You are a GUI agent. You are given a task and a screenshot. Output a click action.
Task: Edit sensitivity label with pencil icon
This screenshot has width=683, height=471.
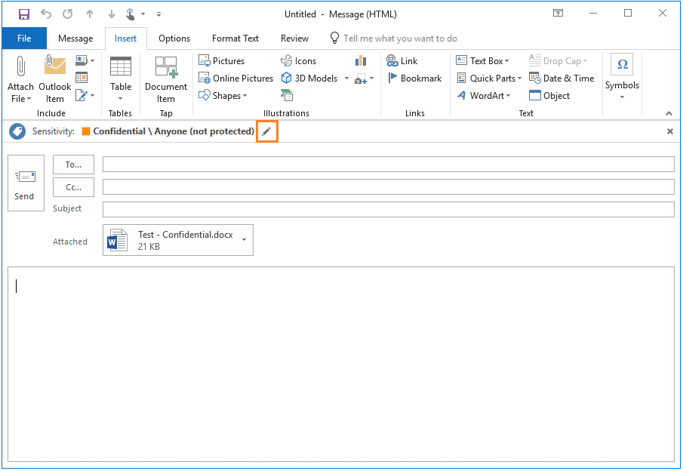click(266, 131)
